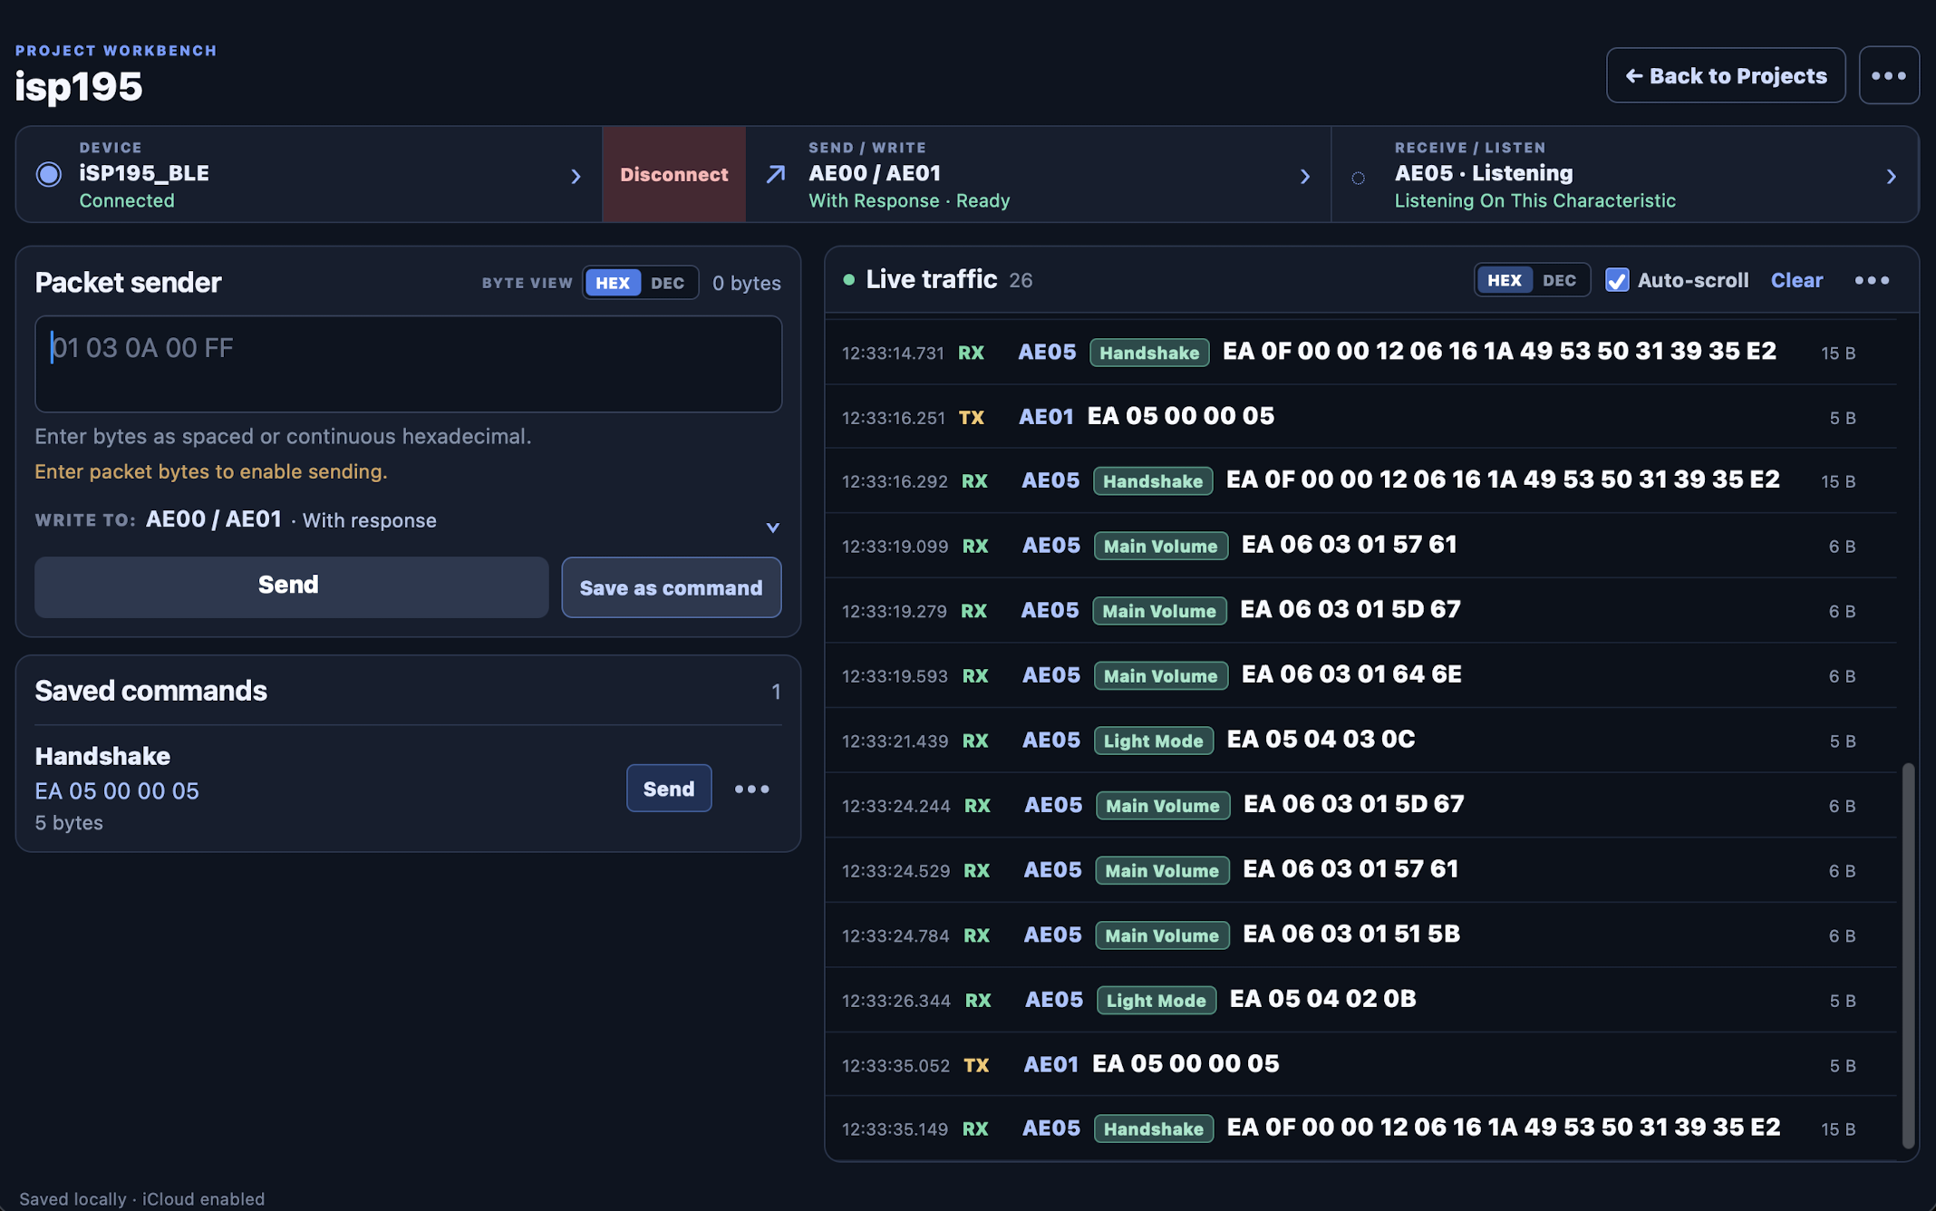
Task: Select the 12:33:35.052 TX AE01 row
Action: (x=1360, y=1064)
